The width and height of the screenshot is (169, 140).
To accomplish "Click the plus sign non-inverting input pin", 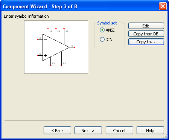I will (x=40, y=55).
